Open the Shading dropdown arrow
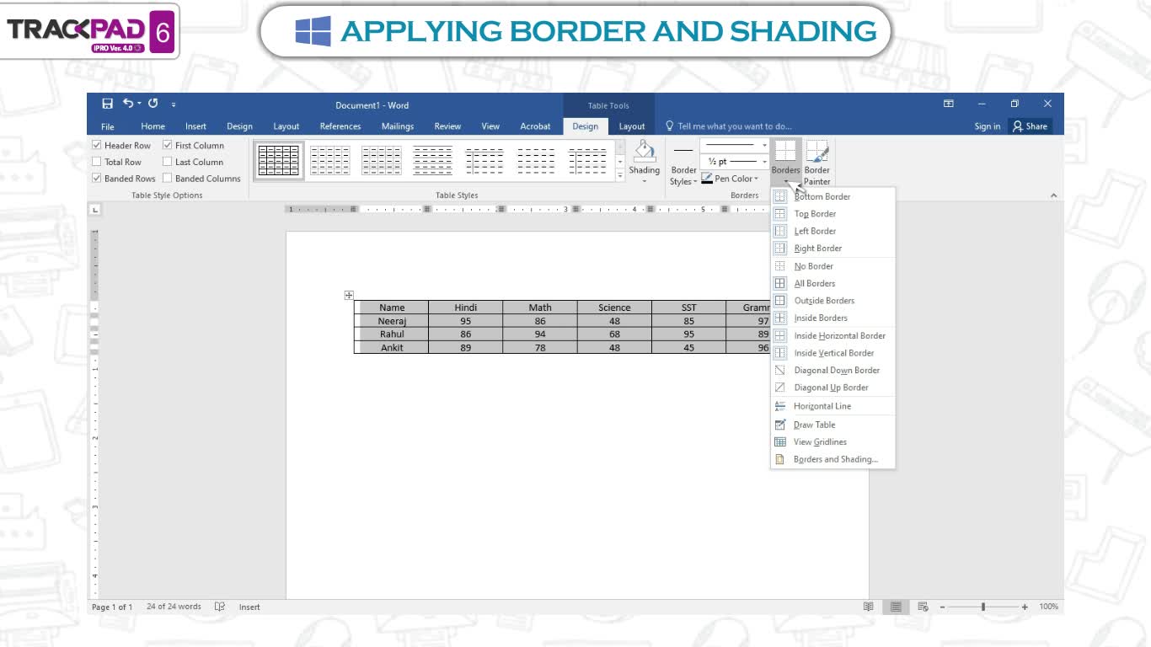 pyautogui.click(x=645, y=181)
